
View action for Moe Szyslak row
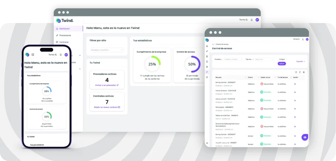(295, 109)
